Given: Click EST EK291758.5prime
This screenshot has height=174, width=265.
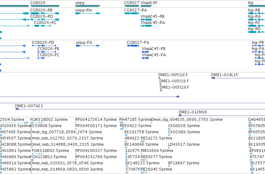Looking at the screenshot, I should (141, 132).
